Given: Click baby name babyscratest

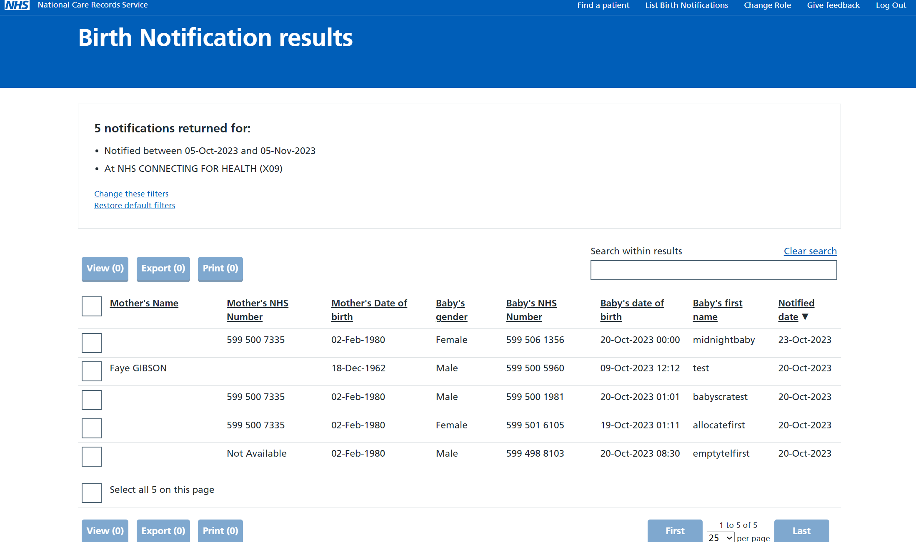Looking at the screenshot, I should [720, 397].
